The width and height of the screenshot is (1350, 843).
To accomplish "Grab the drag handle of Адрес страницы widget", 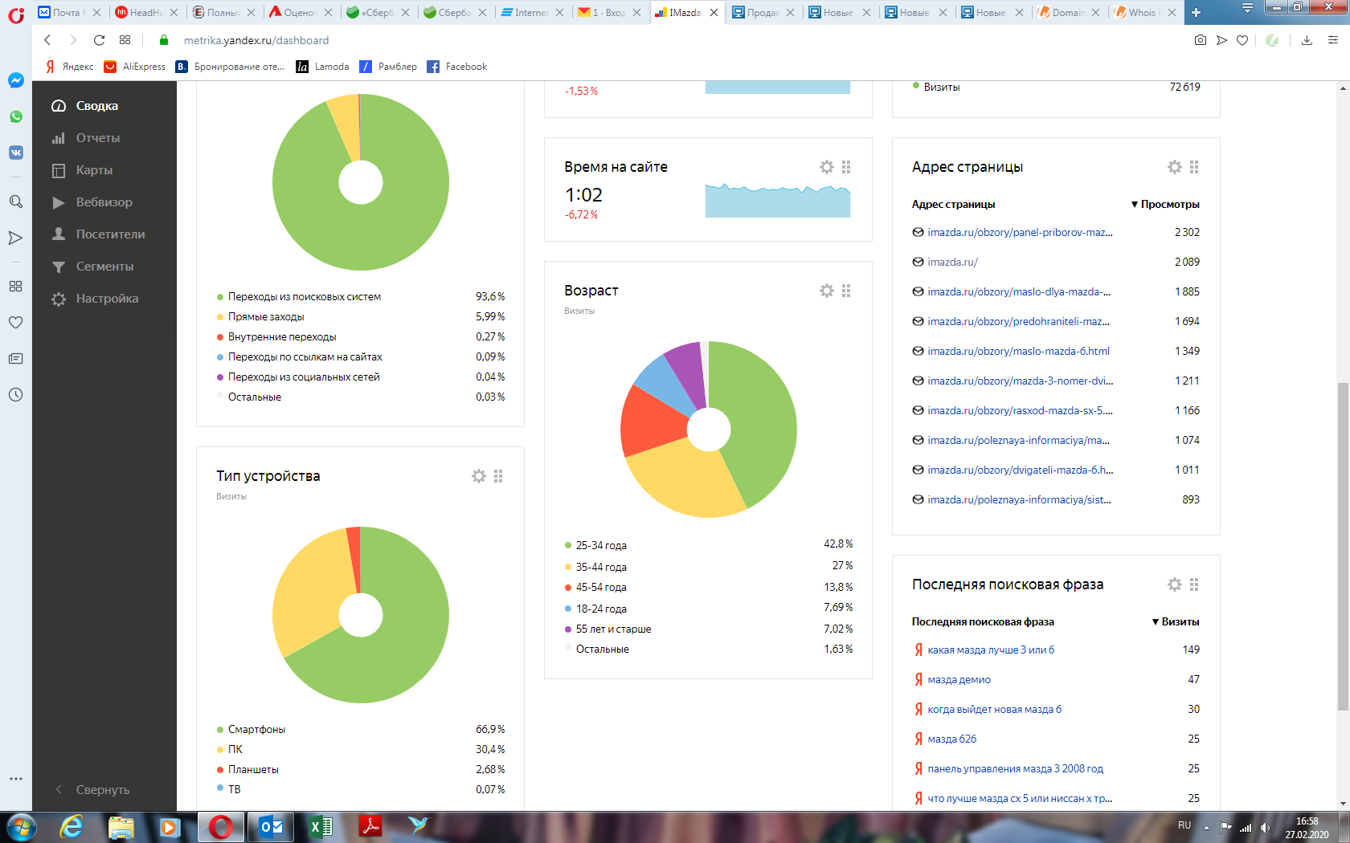I will tap(1194, 167).
